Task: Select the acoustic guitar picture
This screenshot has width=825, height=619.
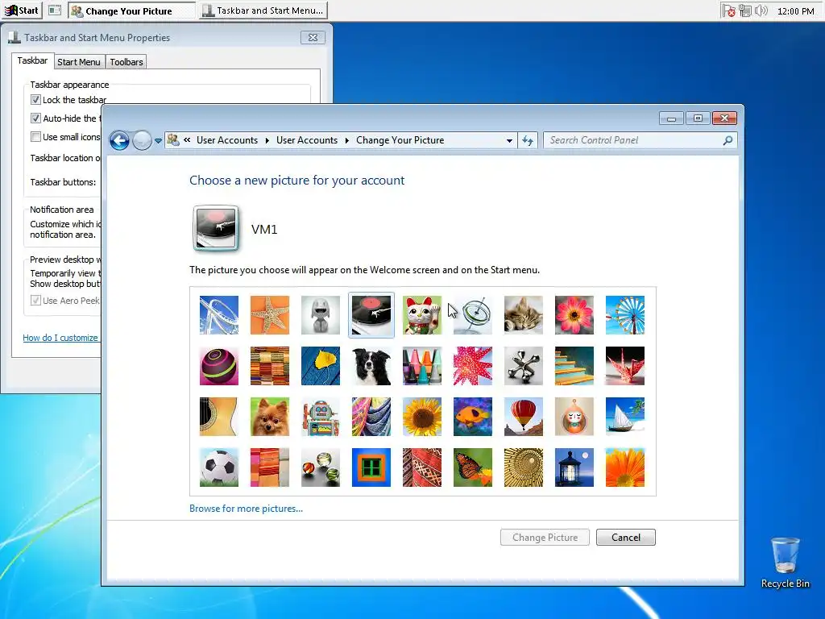Action: (219, 417)
